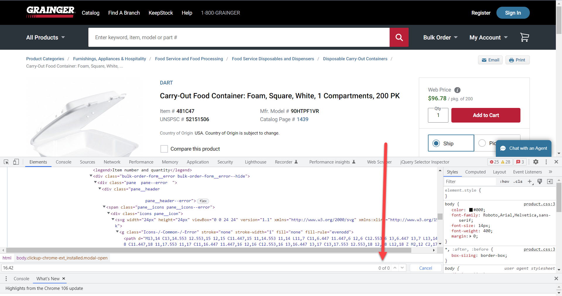Click the Add to Cart button
Image resolution: width=562 pixels, height=296 pixels.
[x=486, y=115]
